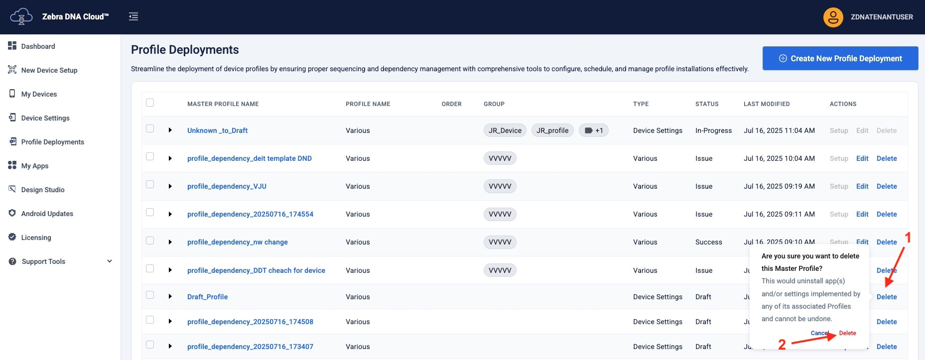Go to My Apps in sidebar
This screenshot has height=360, width=925.
click(35, 166)
